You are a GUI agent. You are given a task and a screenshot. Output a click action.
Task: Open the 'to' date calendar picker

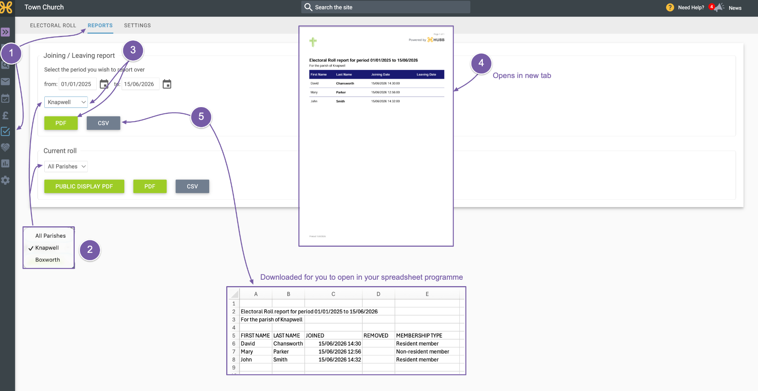tap(167, 84)
